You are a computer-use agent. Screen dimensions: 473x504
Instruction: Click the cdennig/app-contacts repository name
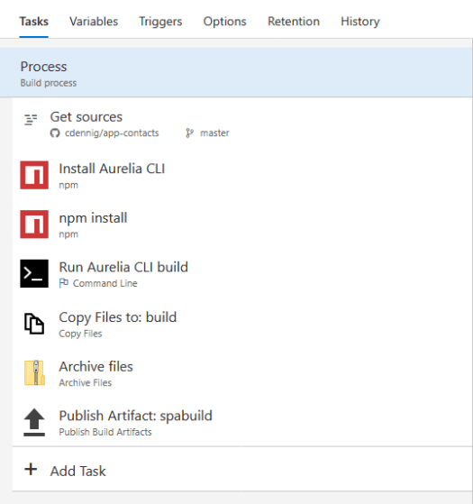112,133
